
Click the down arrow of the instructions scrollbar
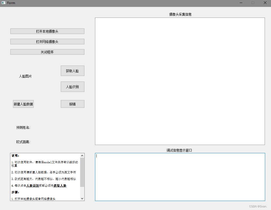82,198
